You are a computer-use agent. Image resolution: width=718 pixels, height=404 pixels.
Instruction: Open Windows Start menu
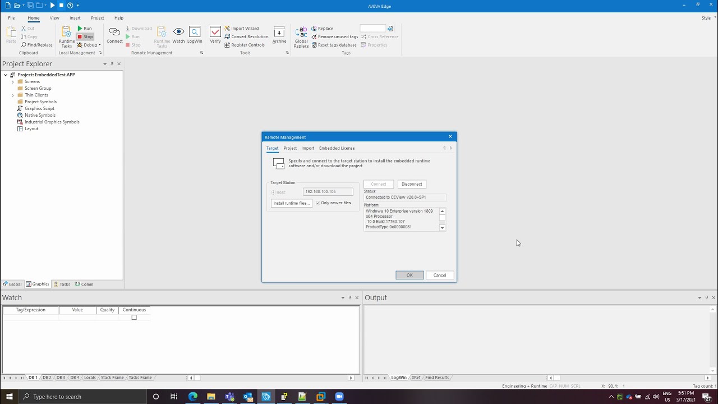[9, 397]
